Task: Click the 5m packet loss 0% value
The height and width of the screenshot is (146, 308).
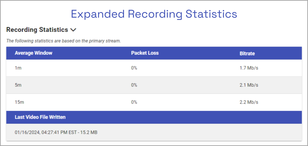Action: (x=134, y=85)
